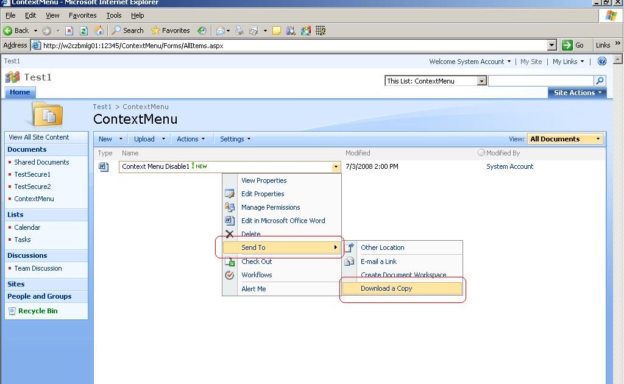
Task: Open the New menu in library toolbar
Action: (110, 139)
